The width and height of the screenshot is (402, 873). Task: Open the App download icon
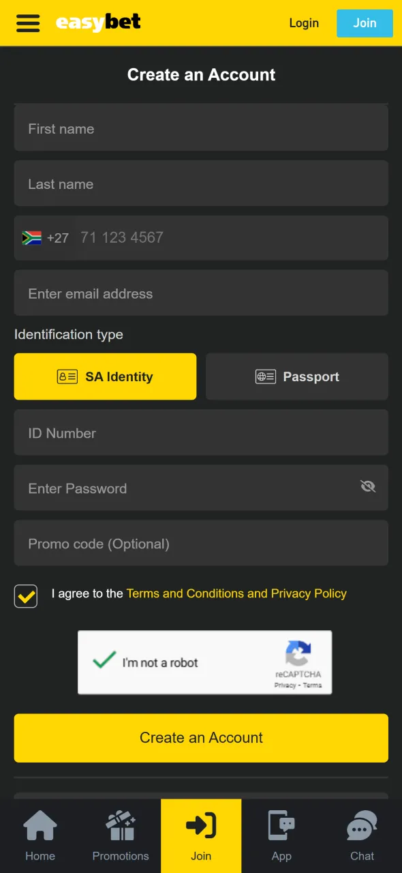point(281,825)
